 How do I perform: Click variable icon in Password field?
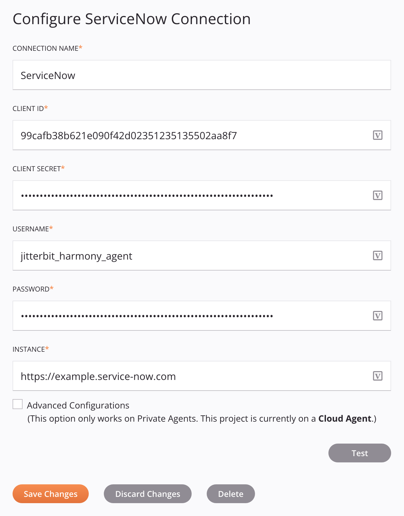point(378,316)
